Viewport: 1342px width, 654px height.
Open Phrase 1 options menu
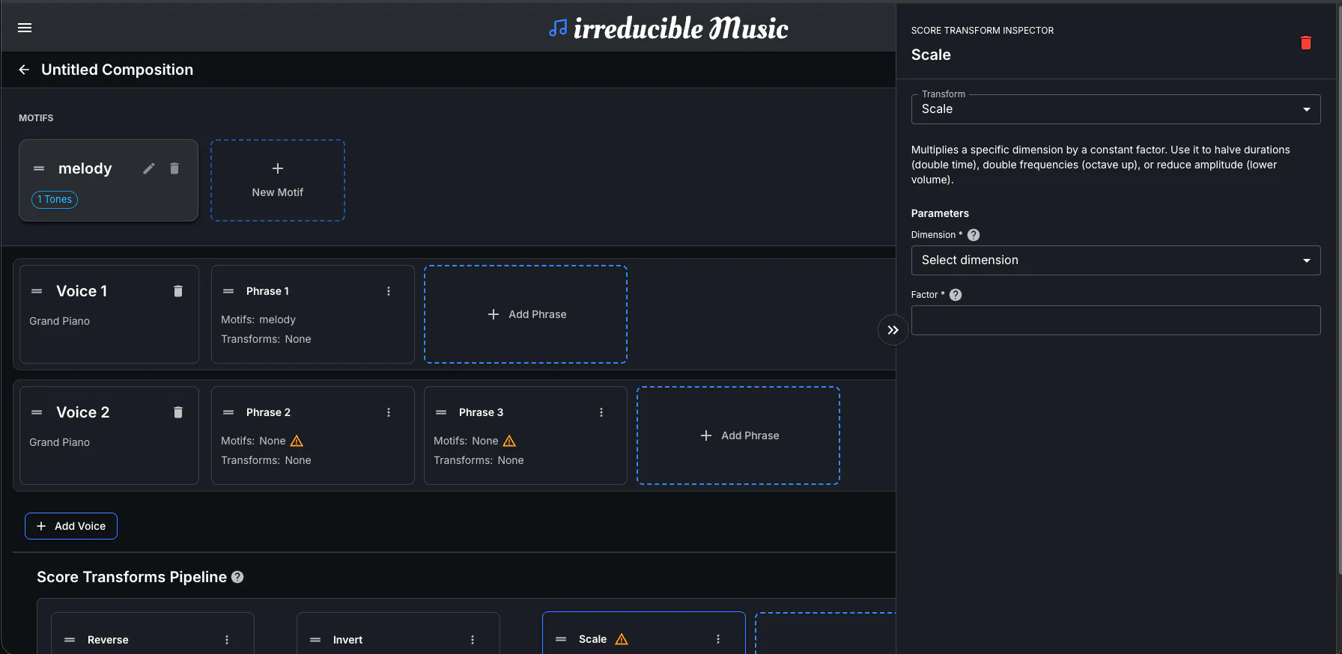(x=389, y=291)
